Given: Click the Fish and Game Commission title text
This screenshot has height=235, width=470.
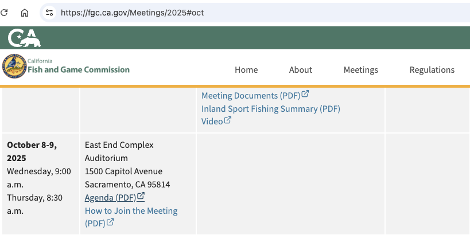Looking at the screenshot, I should pos(79,69).
